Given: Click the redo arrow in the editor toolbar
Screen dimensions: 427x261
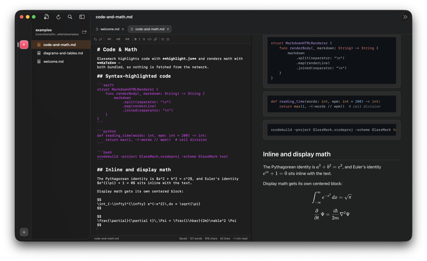Looking at the screenshot, I should (x=101, y=39).
